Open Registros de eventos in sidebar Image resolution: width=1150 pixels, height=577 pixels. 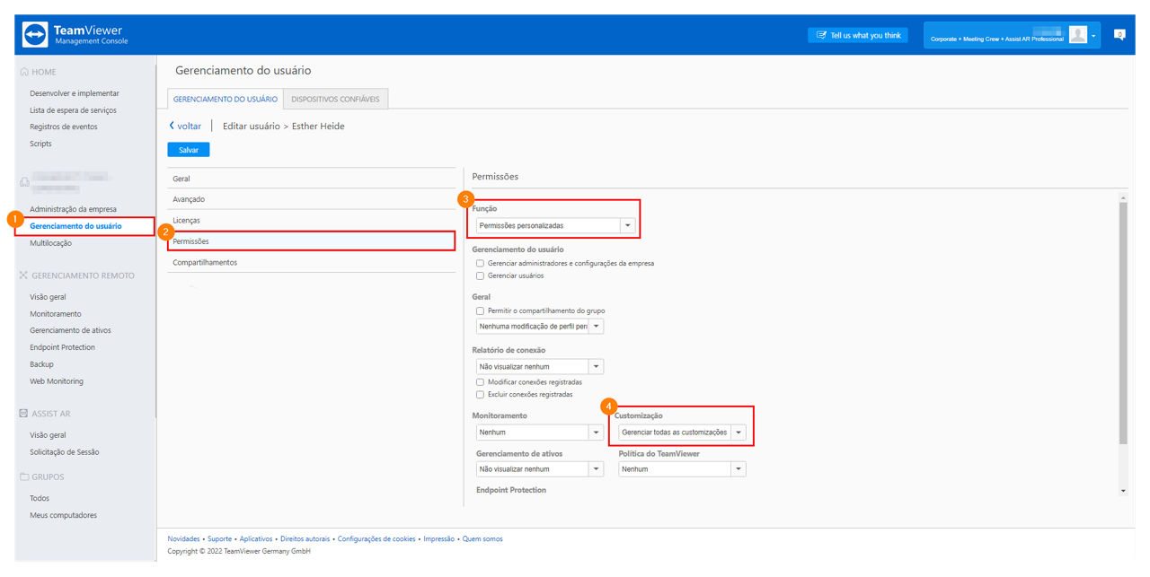pos(64,127)
